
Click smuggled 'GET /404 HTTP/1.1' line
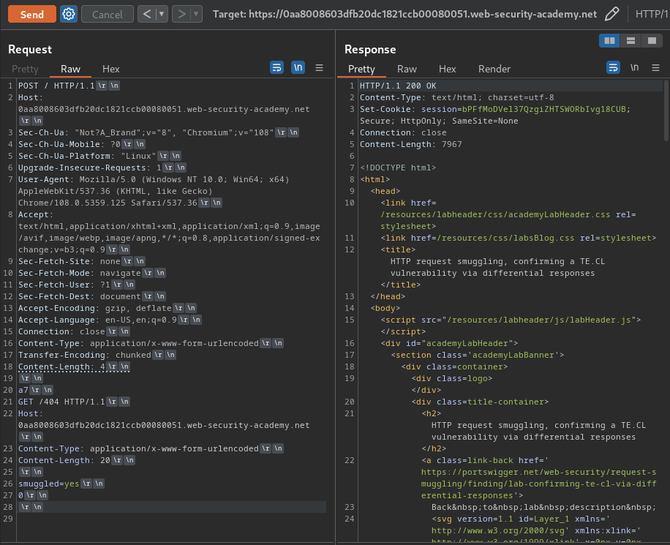point(61,402)
